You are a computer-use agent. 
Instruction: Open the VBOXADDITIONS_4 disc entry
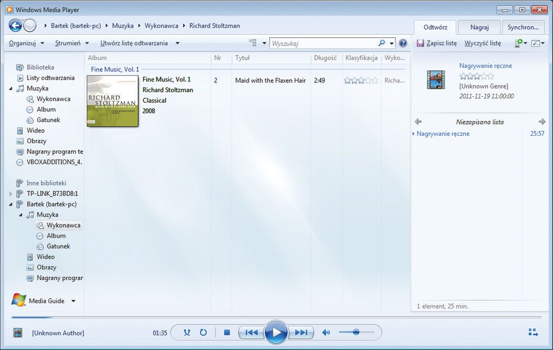coord(54,162)
